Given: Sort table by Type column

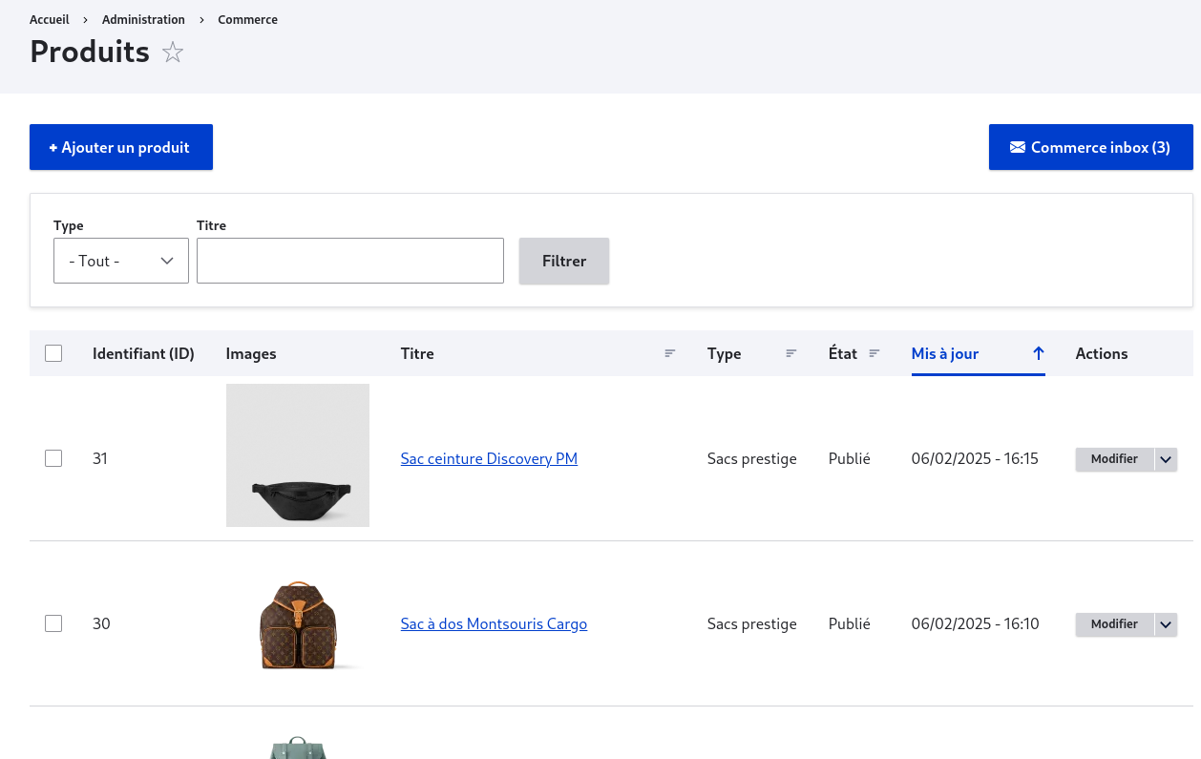Looking at the screenshot, I should click(725, 353).
